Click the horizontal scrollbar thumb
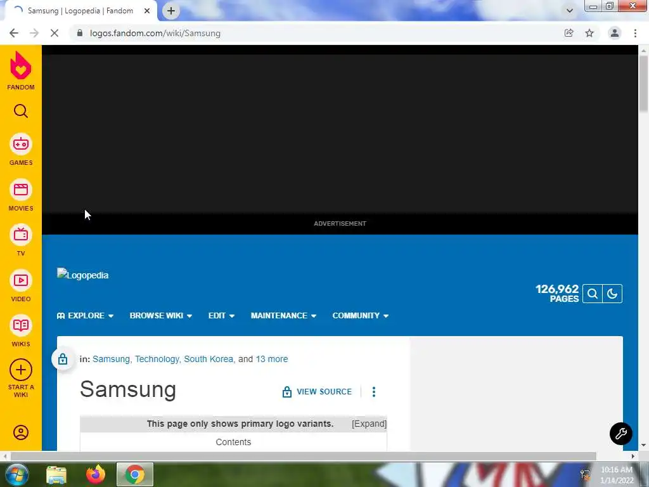Image resolution: width=649 pixels, height=487 pixels. (x=304, y=456)
